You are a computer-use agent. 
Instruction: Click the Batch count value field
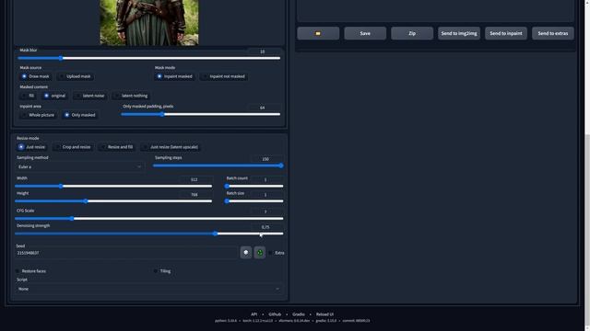(266, 180)
